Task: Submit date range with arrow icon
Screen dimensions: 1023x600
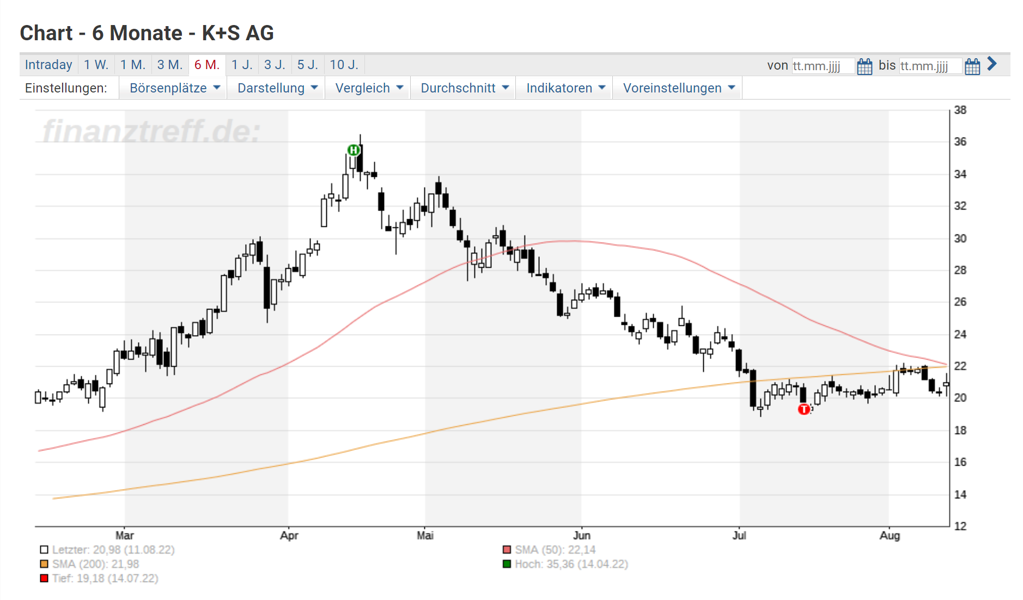Action: pos(992,64)
